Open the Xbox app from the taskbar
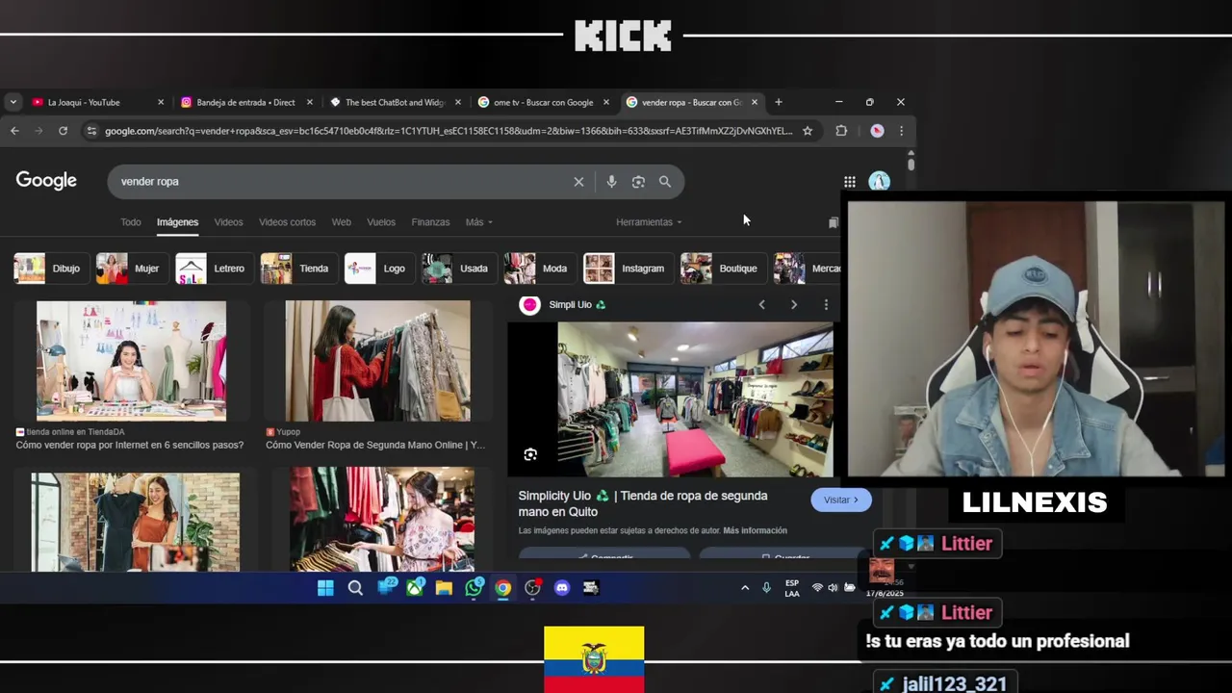This screenshot has width=1232, height=693. click(415, 588)
